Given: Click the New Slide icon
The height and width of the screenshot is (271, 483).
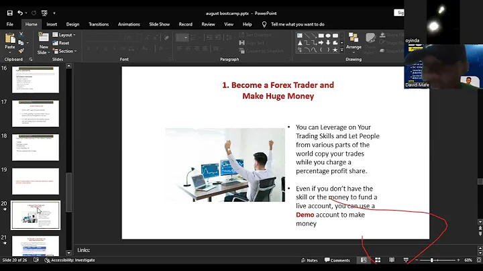Looking at the screenshot, I should 44,37.
